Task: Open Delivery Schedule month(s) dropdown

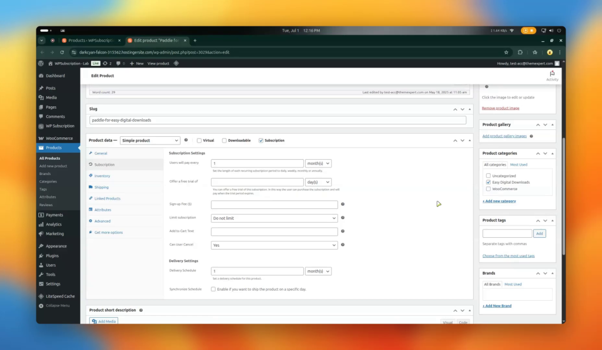Action: click(x=318, y=271)
